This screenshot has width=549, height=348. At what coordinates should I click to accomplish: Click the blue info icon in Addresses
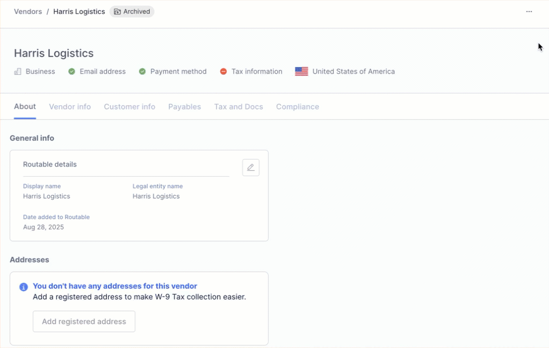click(24, 287)
